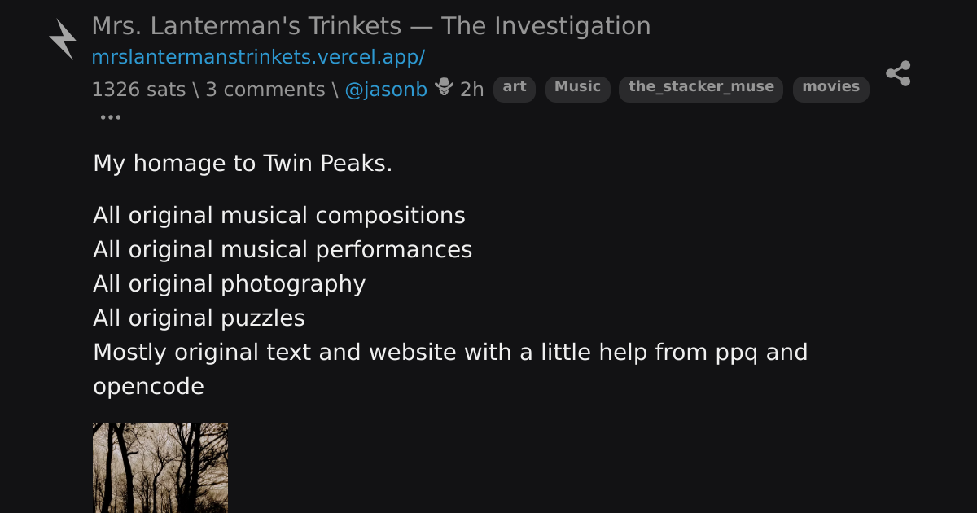Click the paragraph mentioning ppq and opencode
977x513 pixels.
point(450,370)
